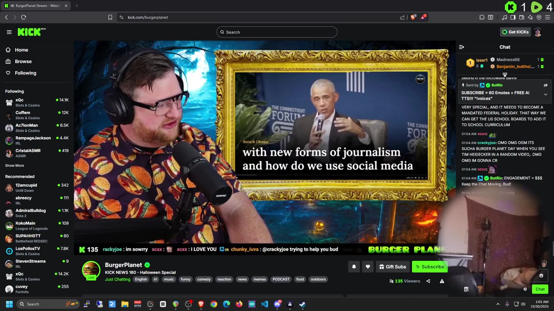Open the abreezy recommended channel

point(37,200)
